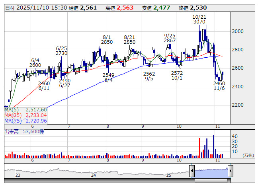260x187 pixels.
Task: Click the 10/21 3070 high label
Action: click(199, 19)
